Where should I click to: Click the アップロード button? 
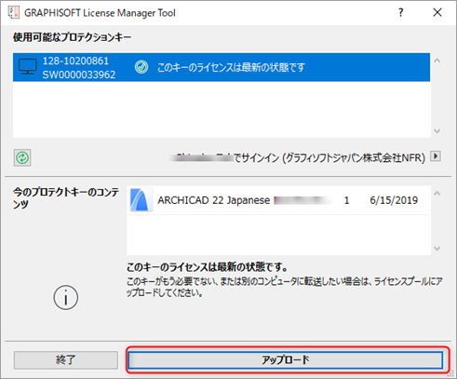point(285,360)
